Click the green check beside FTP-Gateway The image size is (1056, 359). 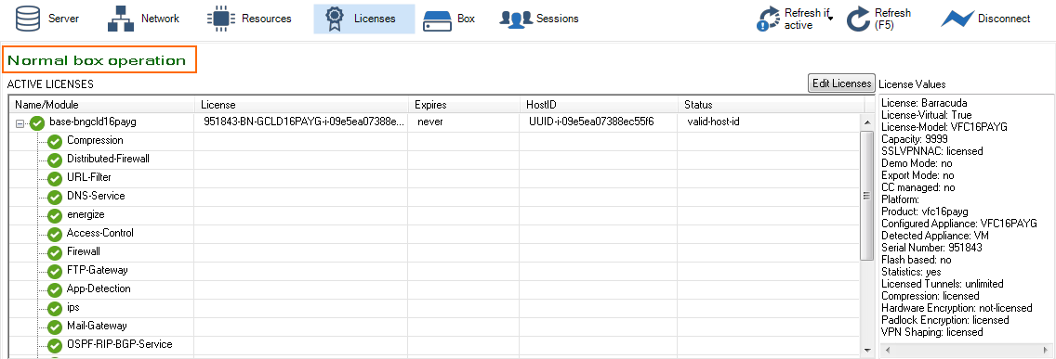[55, 271]
